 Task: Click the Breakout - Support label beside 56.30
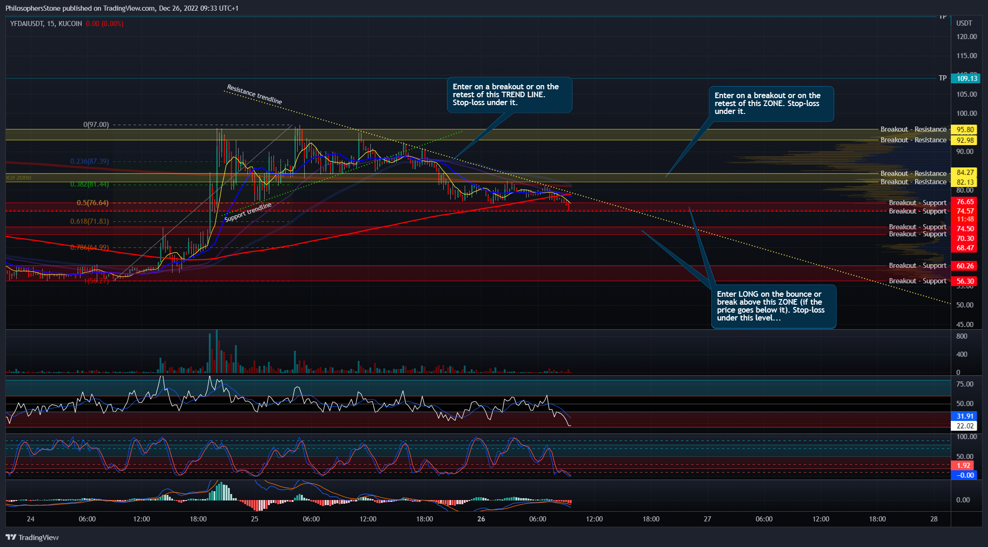tap(917, 281)
